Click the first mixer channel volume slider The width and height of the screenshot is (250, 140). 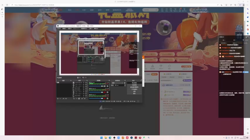coord(96,86)
